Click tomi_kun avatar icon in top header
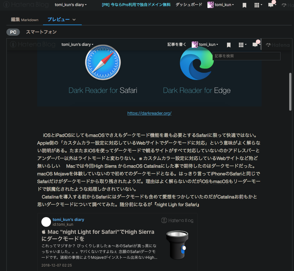Screen dimensions: 294x271 coord(211,5)
